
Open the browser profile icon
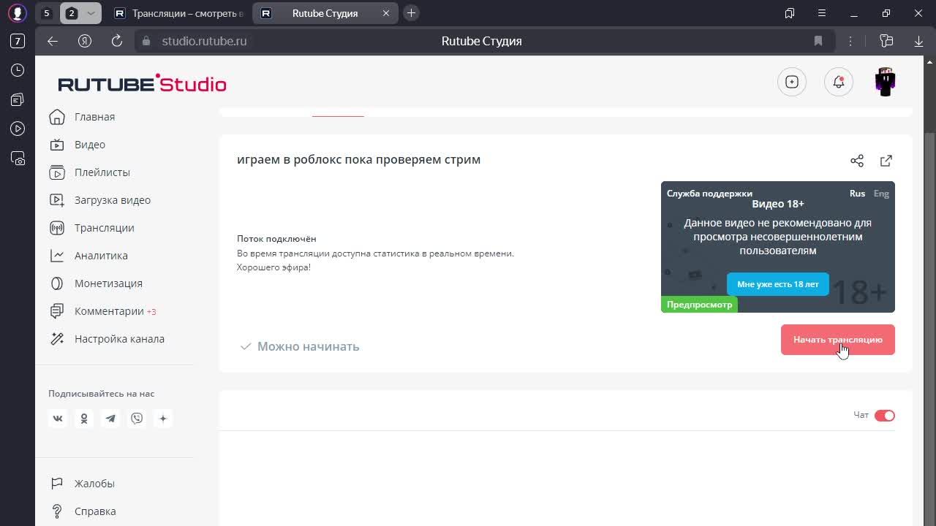[18, 13]
